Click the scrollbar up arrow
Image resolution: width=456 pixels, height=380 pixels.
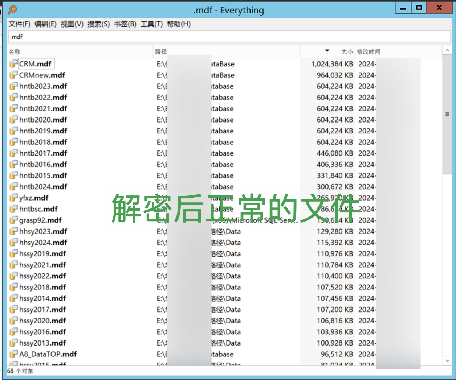click(x=447, y=50)
